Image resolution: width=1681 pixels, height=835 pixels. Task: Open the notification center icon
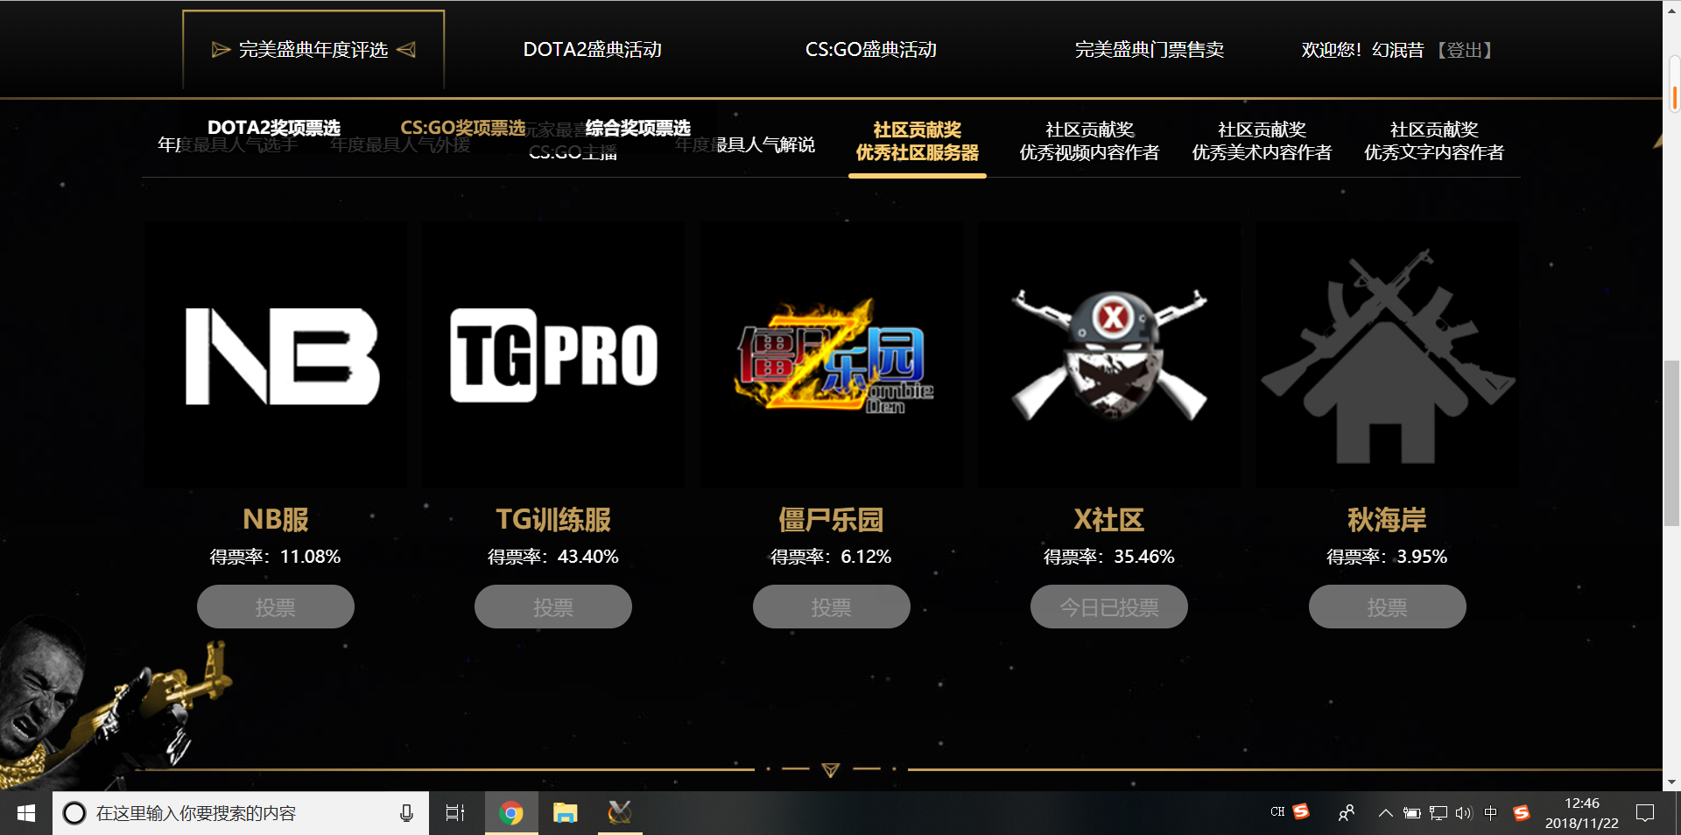coord(1645,813)
